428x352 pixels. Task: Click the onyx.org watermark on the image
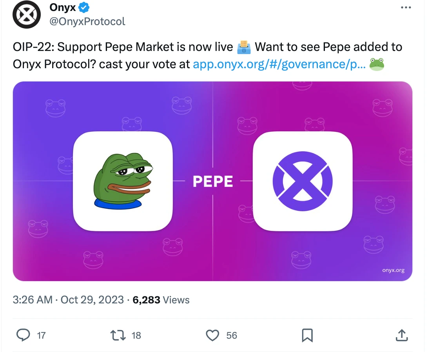(x=393, y=270)
